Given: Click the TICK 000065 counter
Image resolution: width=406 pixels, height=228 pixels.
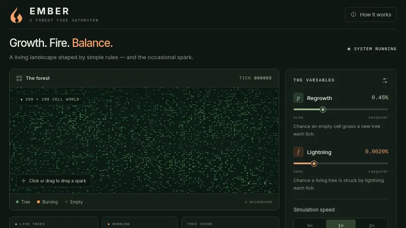Looking at the screenshot, I should [x=255, y=78].
